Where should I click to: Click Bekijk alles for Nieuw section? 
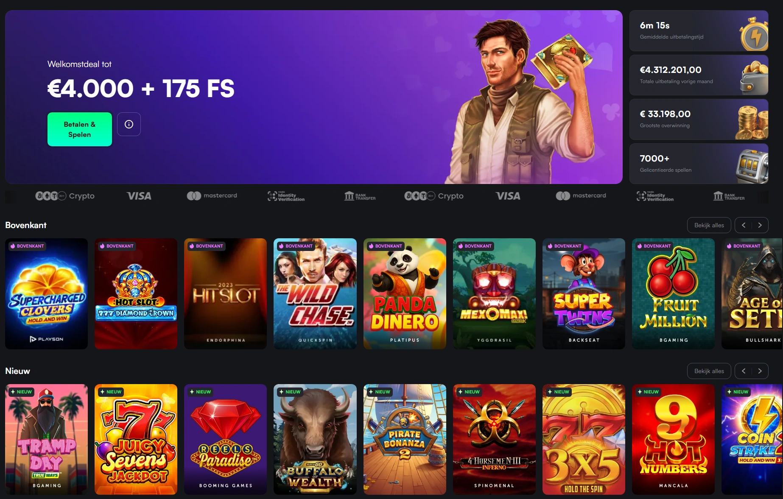click(709, 371)
